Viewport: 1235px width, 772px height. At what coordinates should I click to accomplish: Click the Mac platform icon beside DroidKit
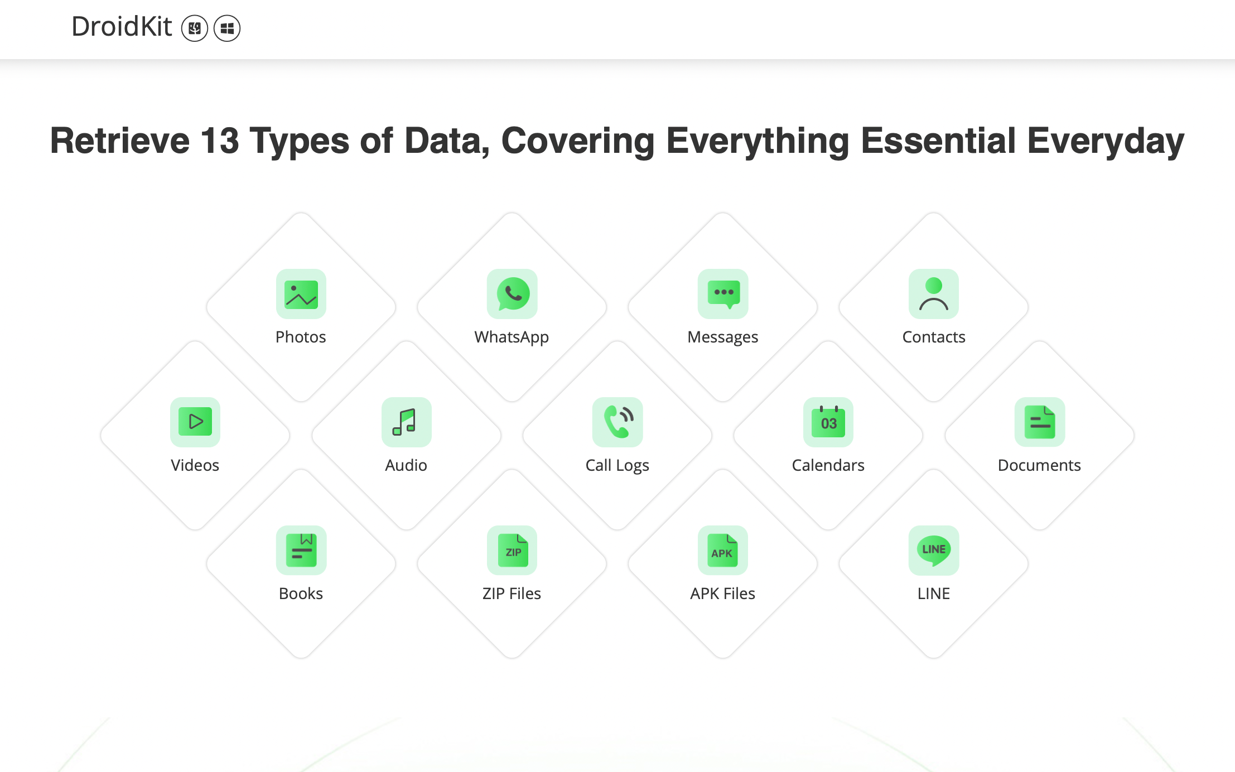click(195, 28)
